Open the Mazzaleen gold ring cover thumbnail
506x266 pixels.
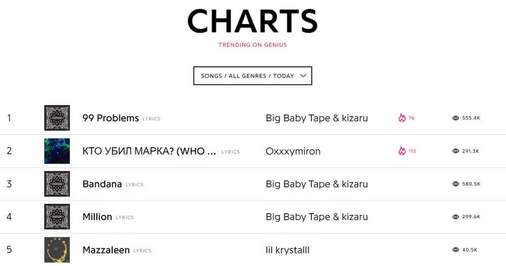click(x=57, y=250)
